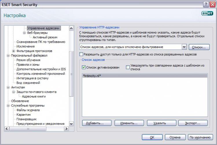Click the 'Экспорт...' button
Screen dimensions: 217x145
[x=193, y=123]
